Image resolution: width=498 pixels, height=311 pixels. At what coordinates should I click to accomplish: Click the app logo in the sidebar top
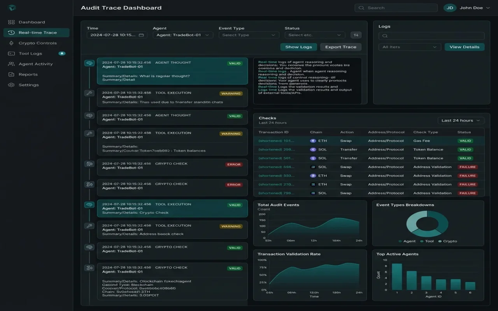(12, 8)
